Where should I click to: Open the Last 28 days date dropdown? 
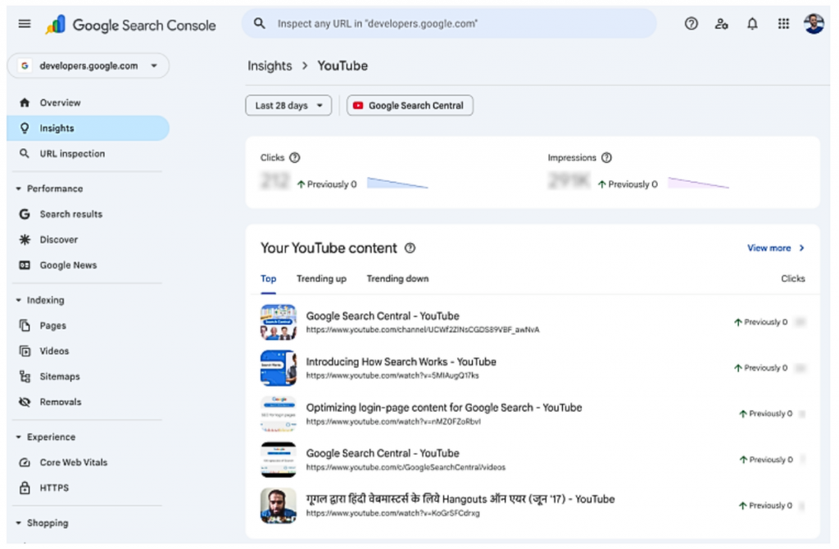tap(288, 105)
